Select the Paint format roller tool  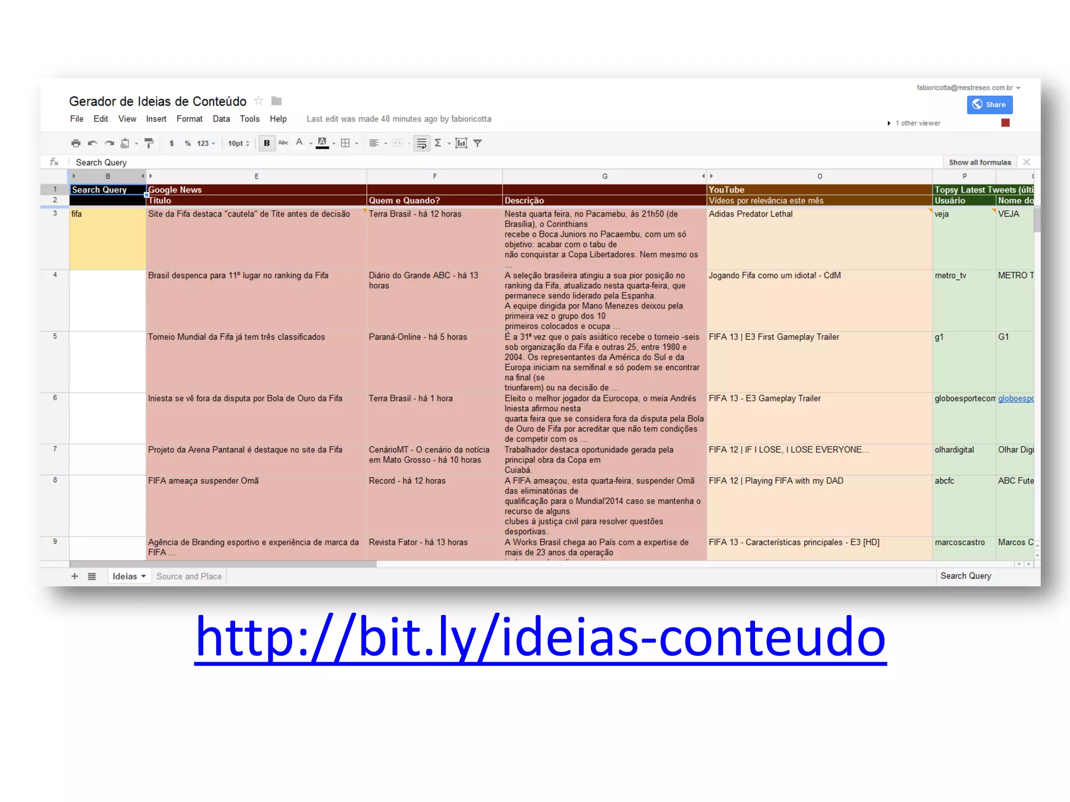tap(149, 143)
